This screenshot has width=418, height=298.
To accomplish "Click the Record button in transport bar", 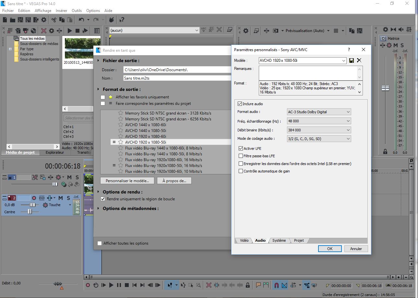I will click(x=88, y=285).
